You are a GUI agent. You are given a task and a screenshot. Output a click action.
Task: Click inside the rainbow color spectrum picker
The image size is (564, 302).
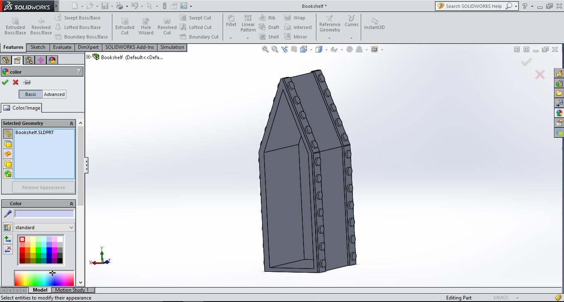click(x=44, y=278)
